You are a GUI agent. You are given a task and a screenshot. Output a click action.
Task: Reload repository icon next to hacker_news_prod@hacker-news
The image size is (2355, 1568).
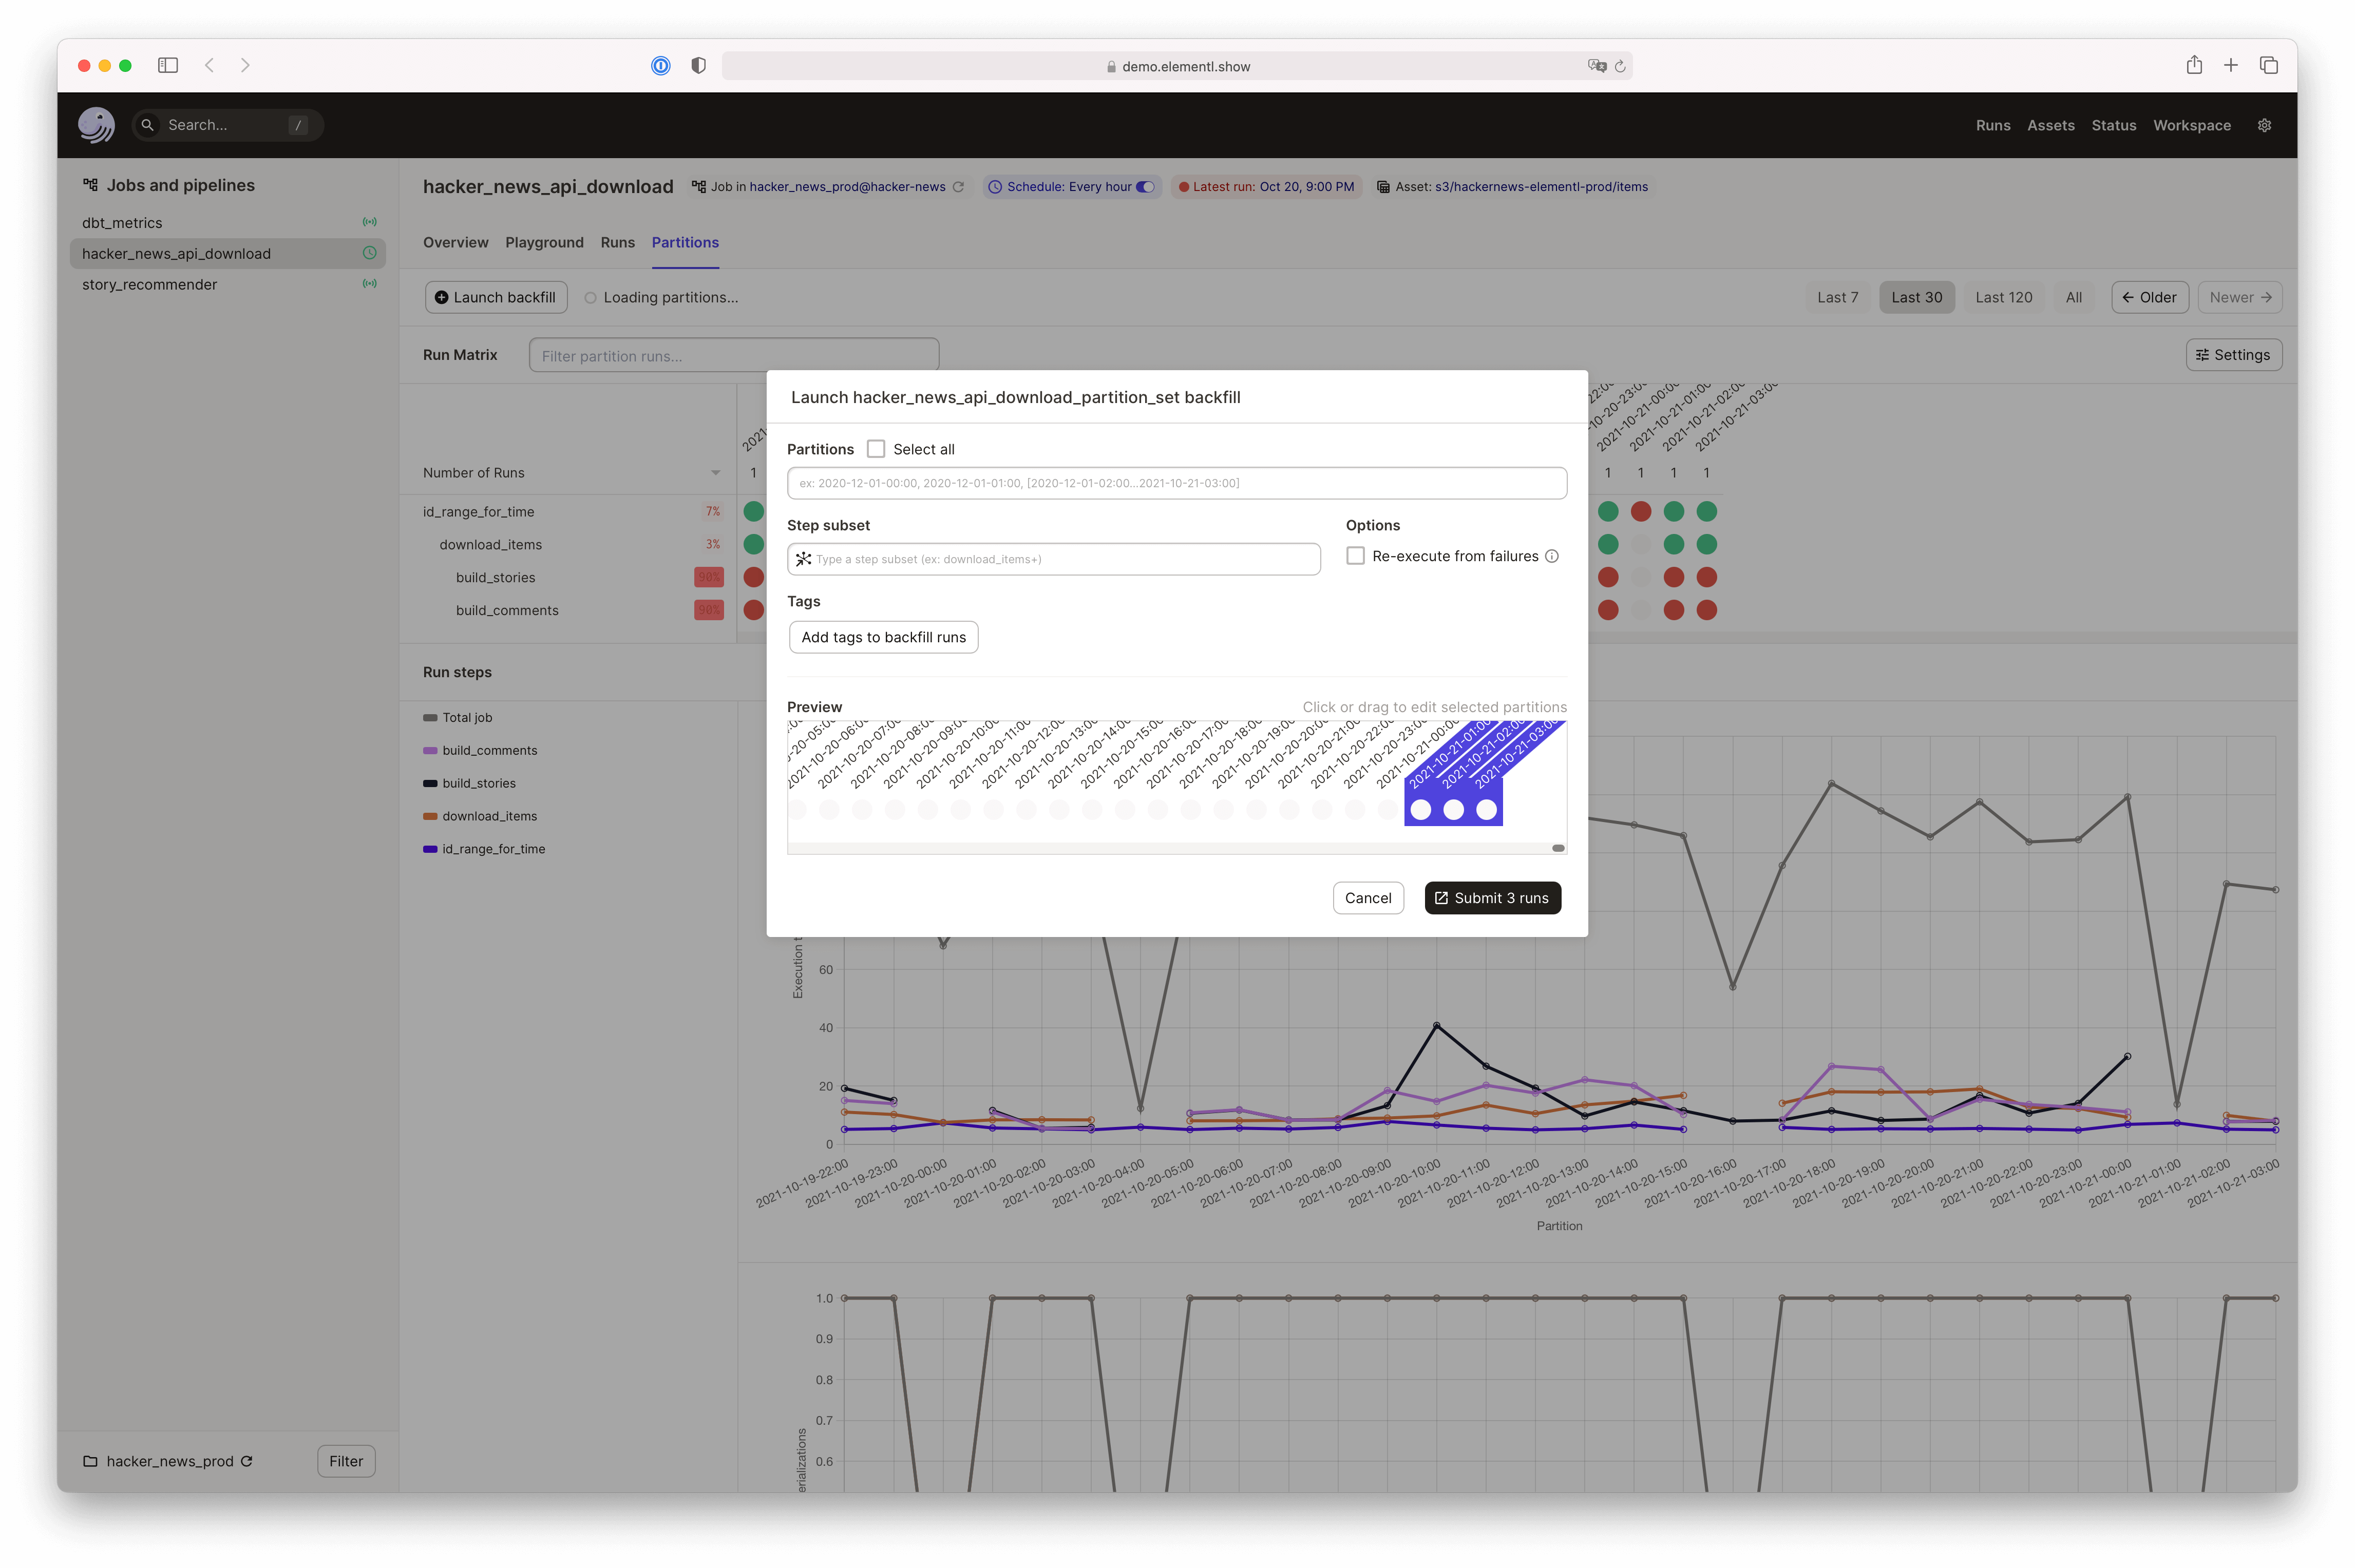click(x=958, y=187)
